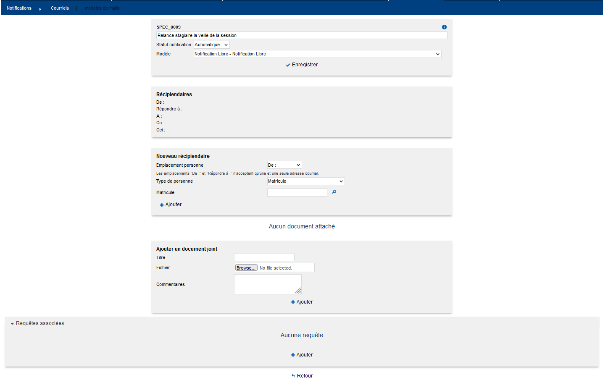Click the Matricule search magnifier icon
This screenshot has height=380, width=608.
(334, 192)
